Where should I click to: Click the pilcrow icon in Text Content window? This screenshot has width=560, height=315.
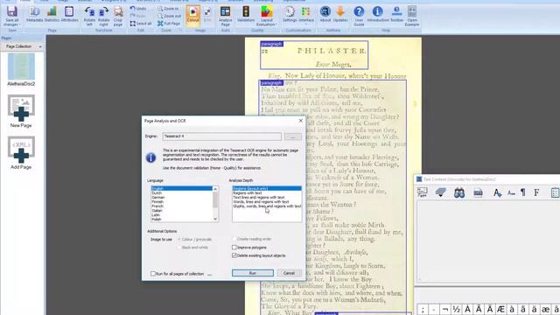(x=523, y=192)
